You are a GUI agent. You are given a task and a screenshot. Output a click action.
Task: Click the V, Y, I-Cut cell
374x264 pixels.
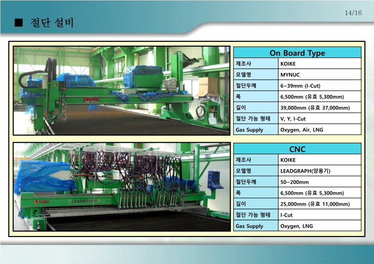(x=320, y=118)
